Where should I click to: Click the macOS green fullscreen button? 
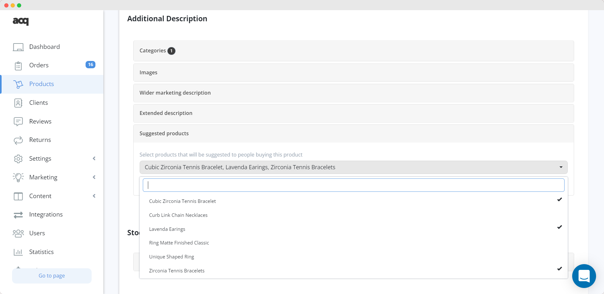point(19,5)
